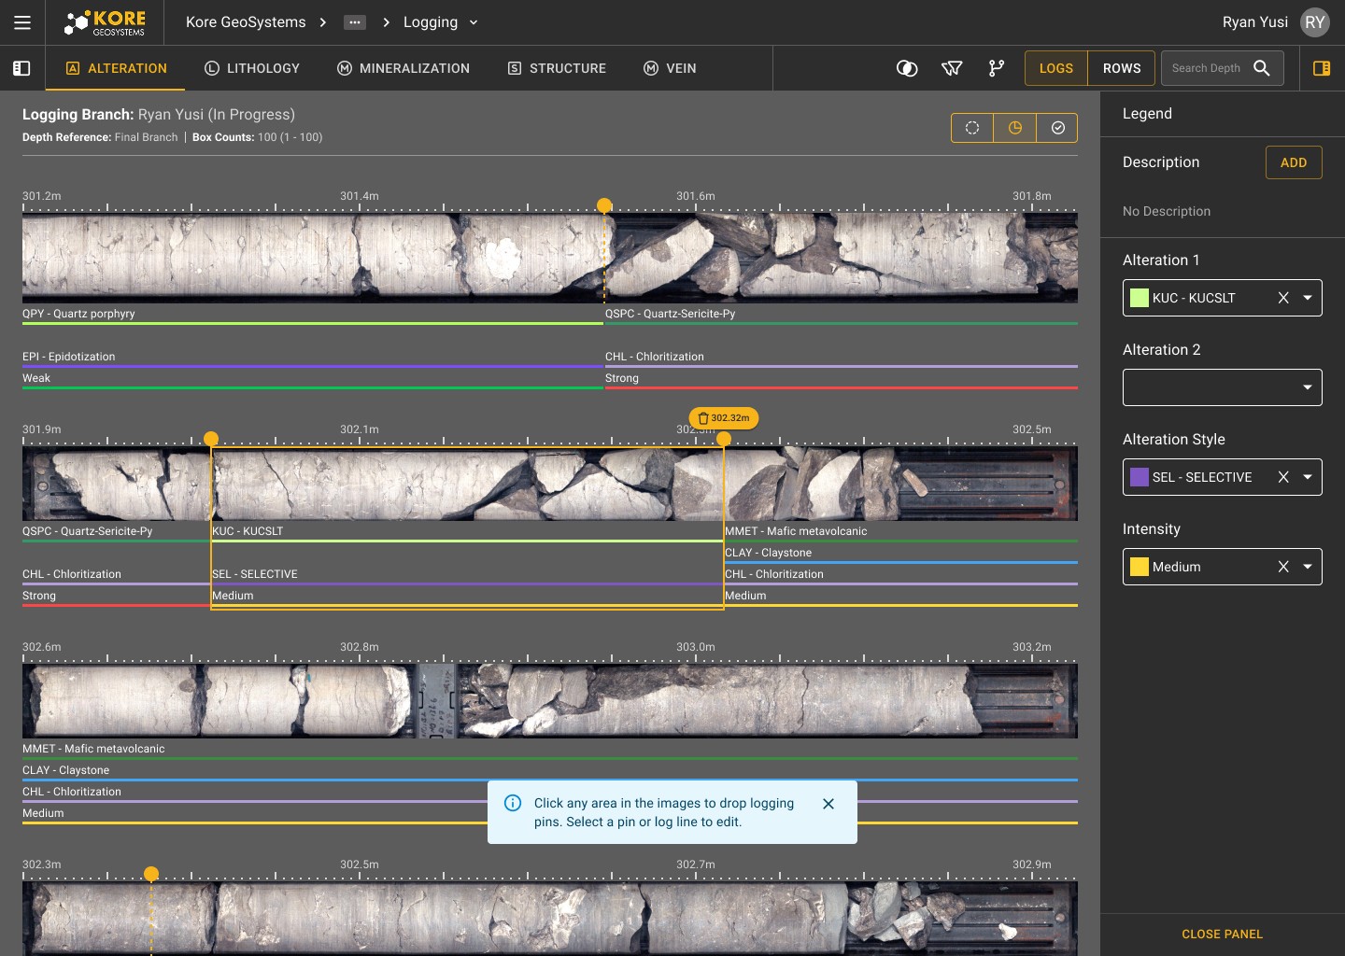The image size is (1345, 956).
Task: Select the KUC - KUCSLT log line
Action: click(467, 533)
